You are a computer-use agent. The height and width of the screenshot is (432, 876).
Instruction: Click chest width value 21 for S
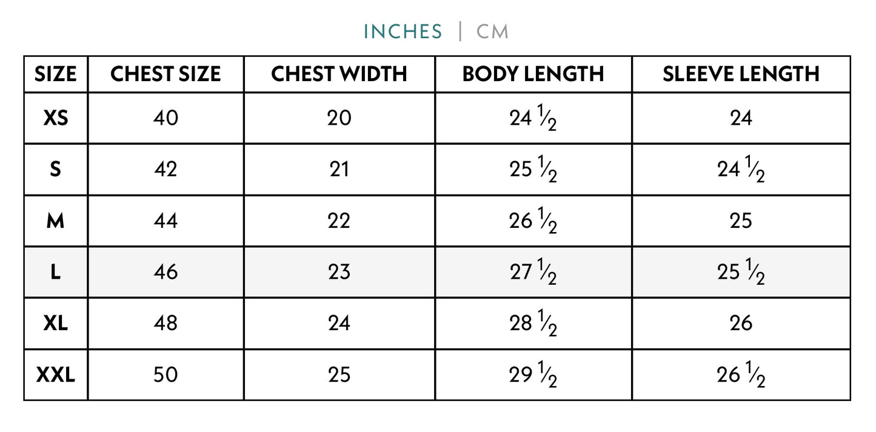pyautogui.click(x=339, y=170)
